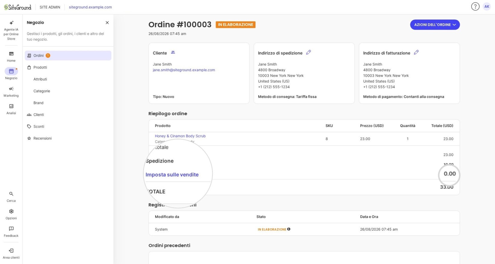
Task: Expand AZIONI DELL'ORDINE dropdown
Action: [435, 25]
